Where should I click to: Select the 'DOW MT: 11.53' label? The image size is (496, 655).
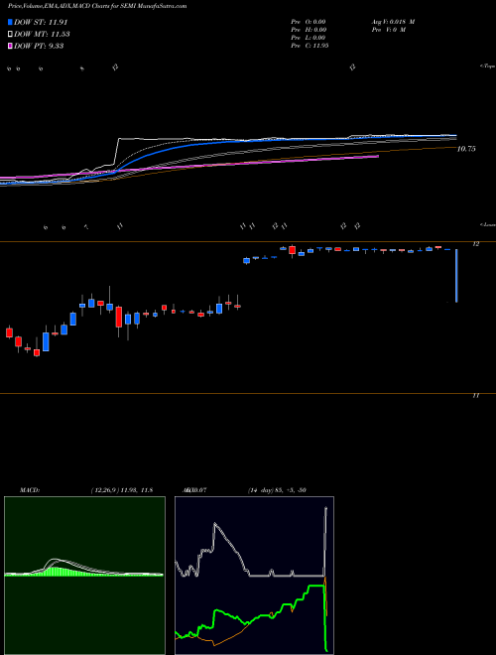[42, 34]
